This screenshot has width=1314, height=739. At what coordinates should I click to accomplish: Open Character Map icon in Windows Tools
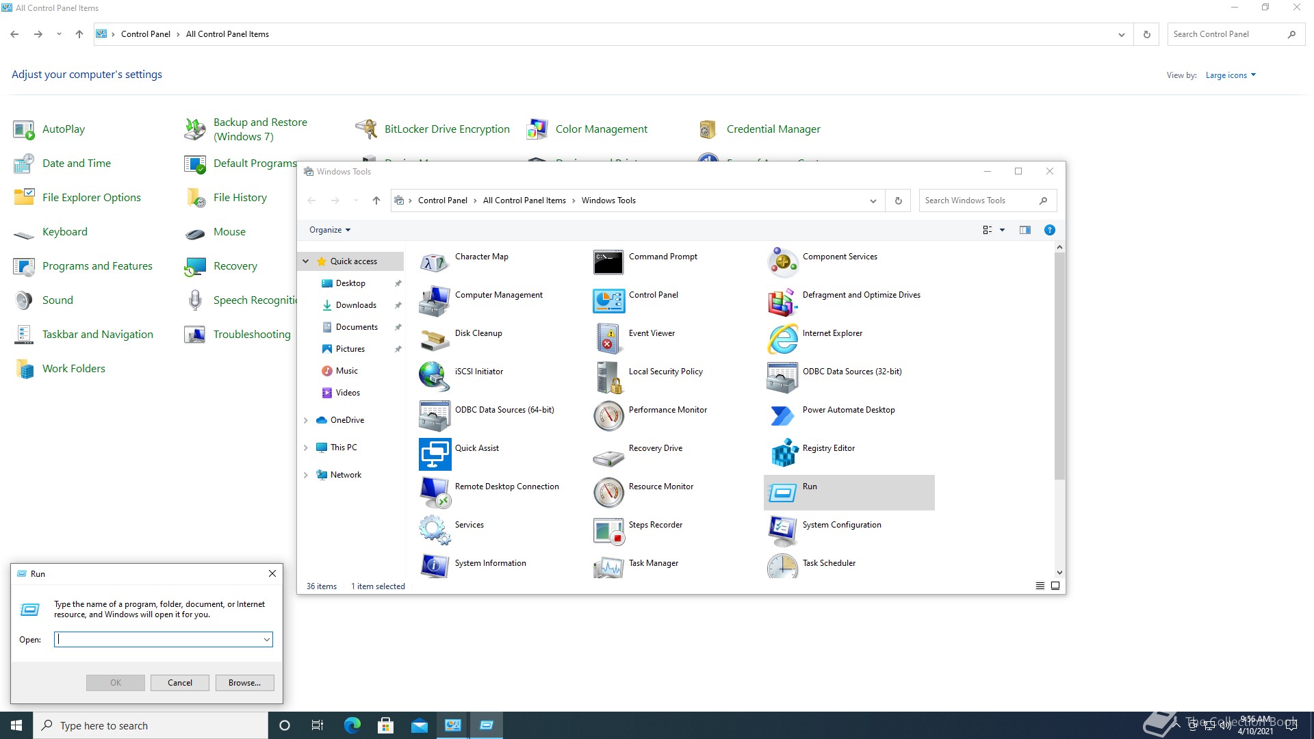tap(435, 263)
